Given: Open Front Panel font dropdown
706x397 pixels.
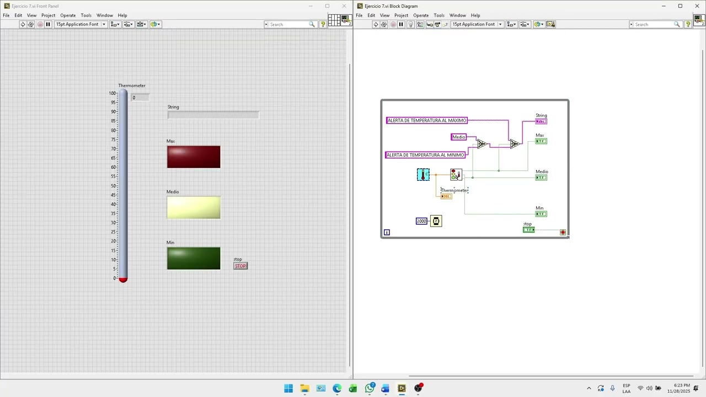Looking at the screenshot, I should click(81, 24).
